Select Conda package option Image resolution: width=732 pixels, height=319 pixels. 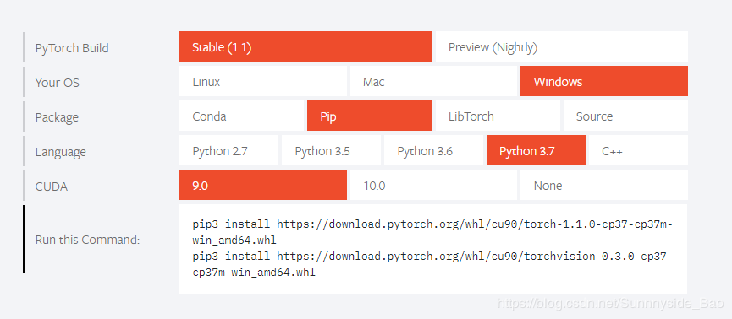pyautogui.click(x=241, y=116)
